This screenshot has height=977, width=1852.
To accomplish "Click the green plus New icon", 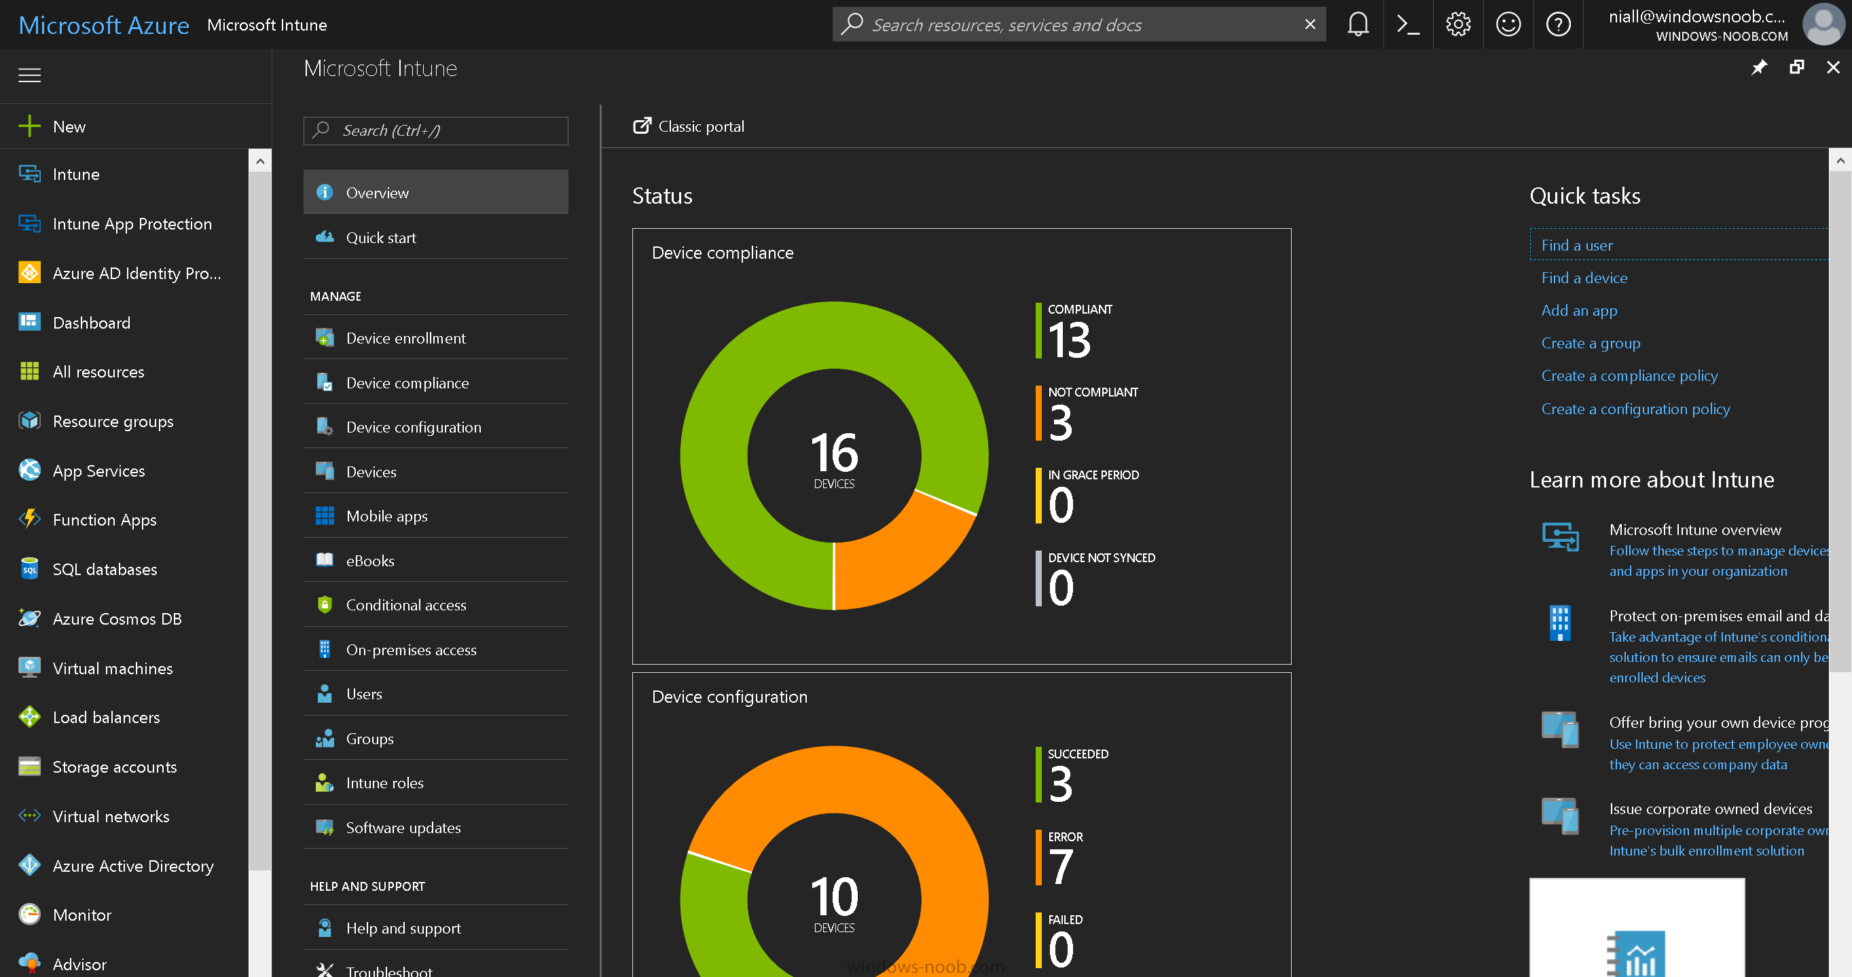I will point(29,126).
